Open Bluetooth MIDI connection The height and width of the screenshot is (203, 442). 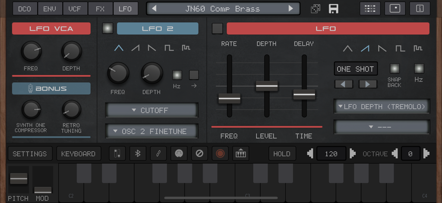(x=138, y=154)
